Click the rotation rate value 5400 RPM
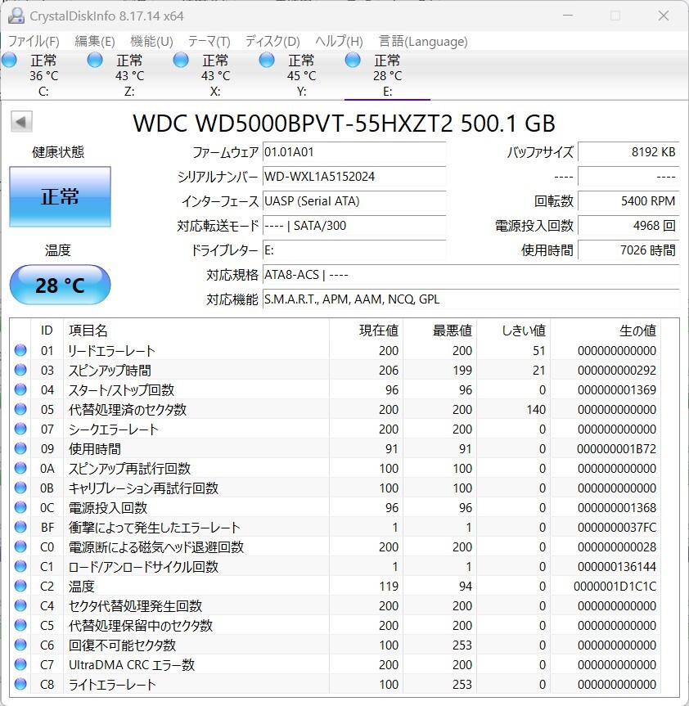The image size is (689, 706). (x=628, y=201)
